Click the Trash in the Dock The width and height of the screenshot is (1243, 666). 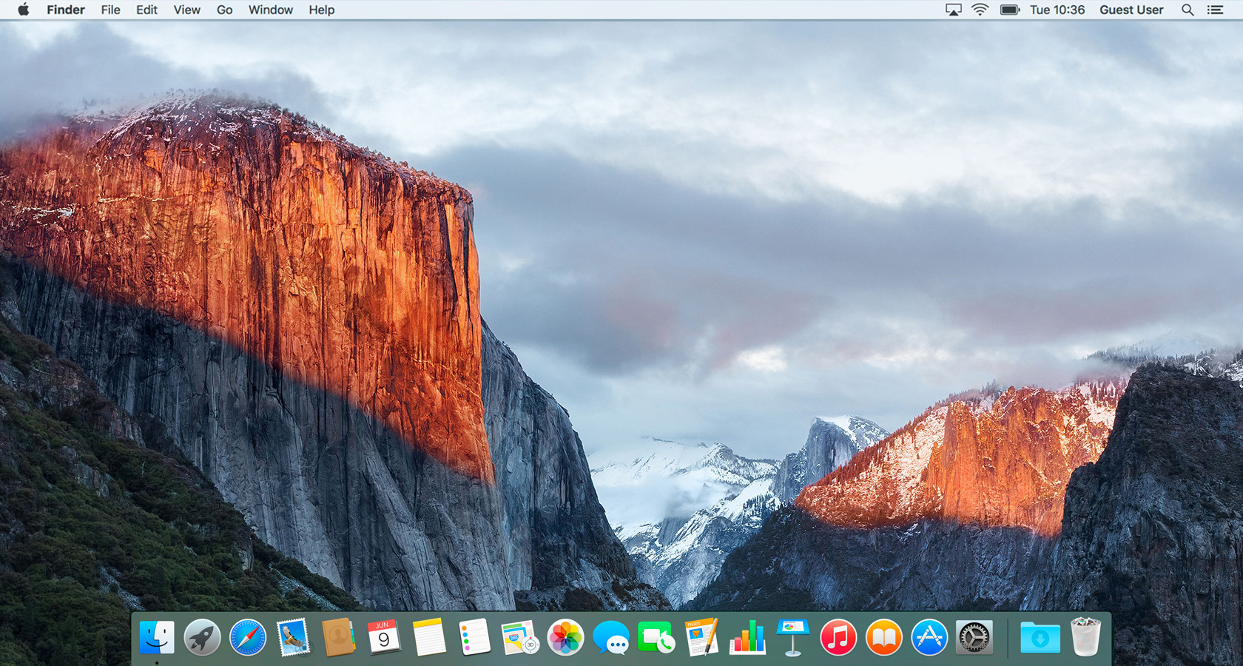pos(1085,638)
